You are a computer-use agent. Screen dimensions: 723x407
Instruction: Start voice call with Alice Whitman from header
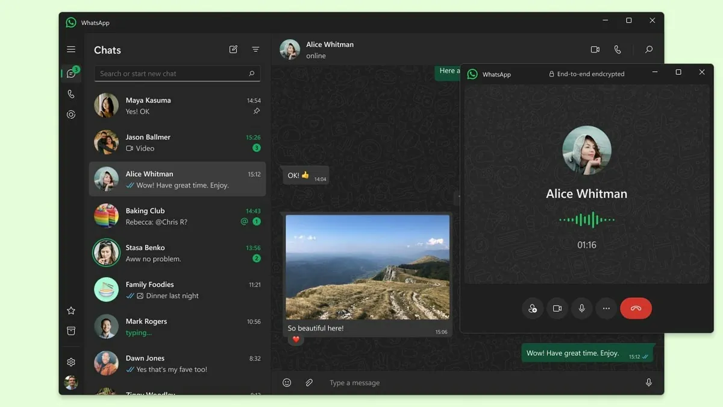(x=618, y=49)
